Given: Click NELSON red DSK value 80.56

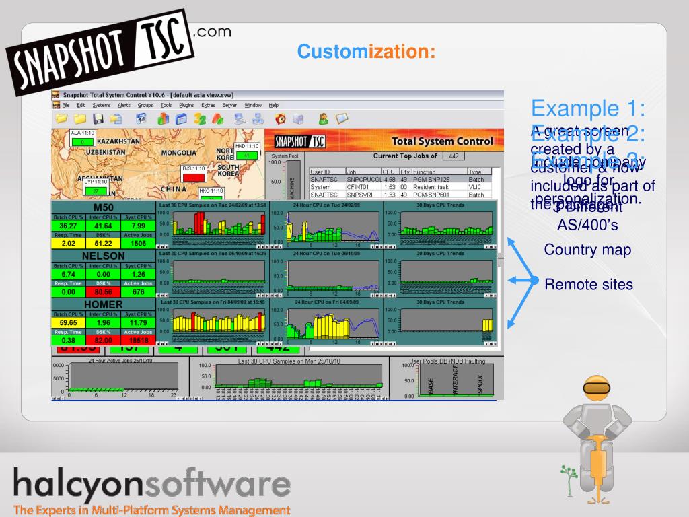Looking at the screenshot, I should tap(103, 291).
